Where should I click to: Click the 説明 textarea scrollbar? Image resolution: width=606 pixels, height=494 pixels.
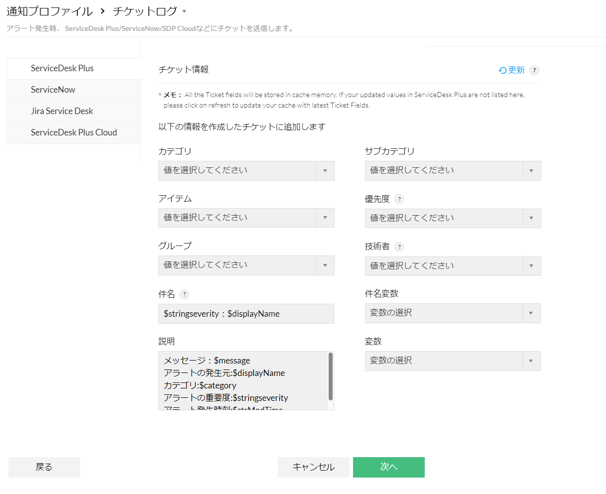coord(331,376)
